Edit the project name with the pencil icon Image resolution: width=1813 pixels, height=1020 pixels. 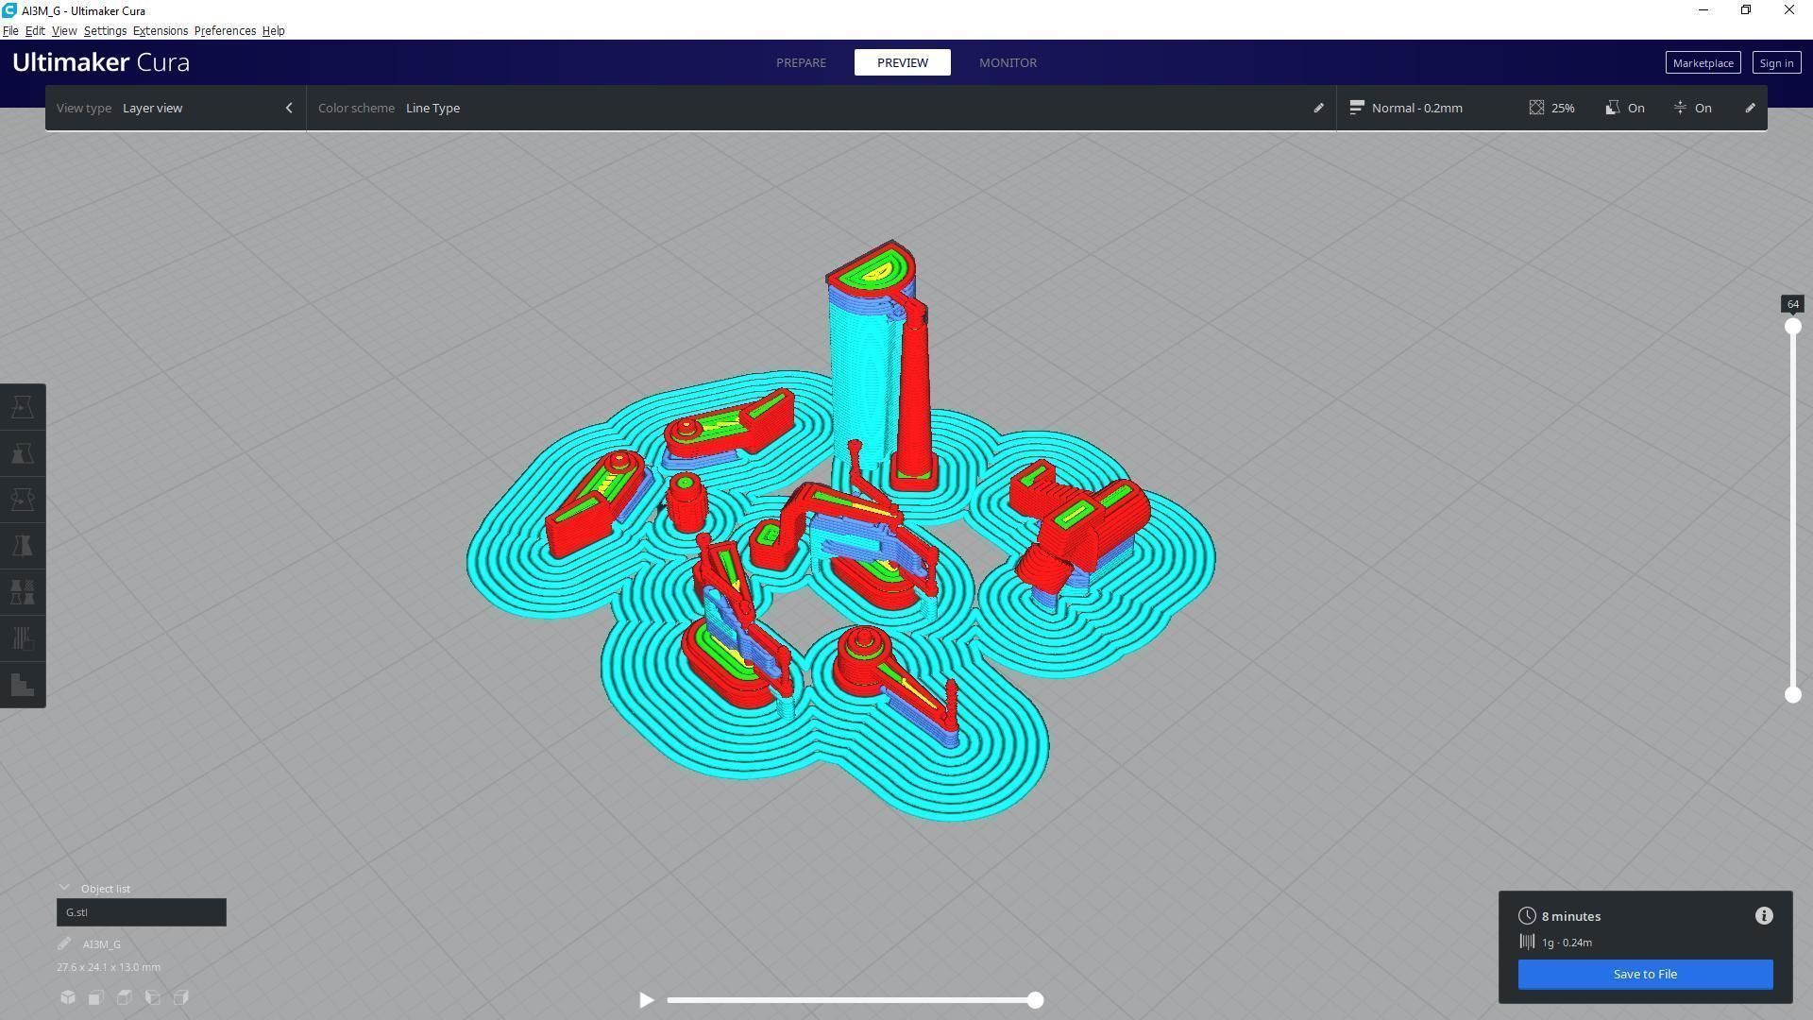(x=64, y=943)
